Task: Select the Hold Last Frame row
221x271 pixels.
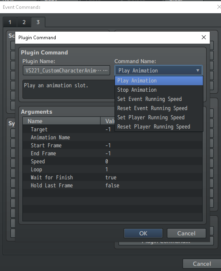Action: click(113, 185)
